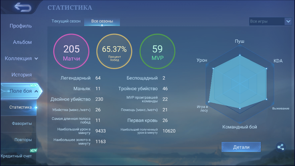Open Альбом in the sidebar
The height and width of the screenshot is (166, 295).
click(22, 42)
